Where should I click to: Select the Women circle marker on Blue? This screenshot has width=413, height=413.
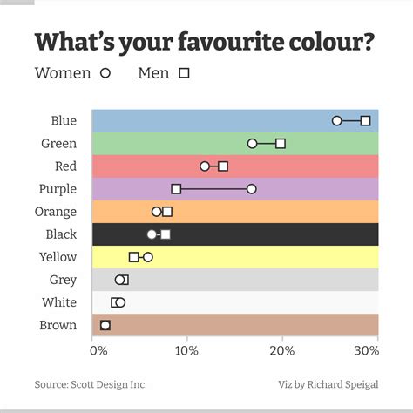point(336,121)
